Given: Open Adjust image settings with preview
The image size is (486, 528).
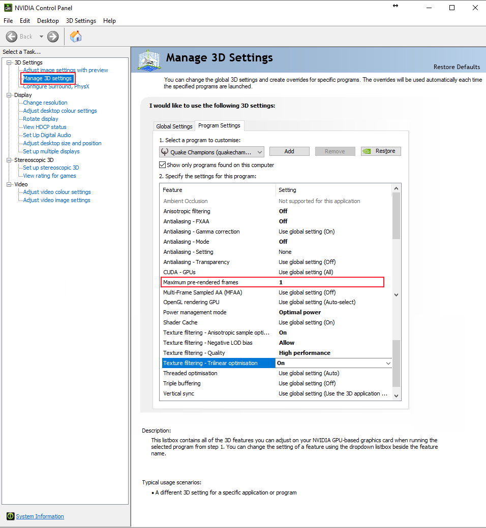Looking at the screenshot, I should [x=66, y=70].
